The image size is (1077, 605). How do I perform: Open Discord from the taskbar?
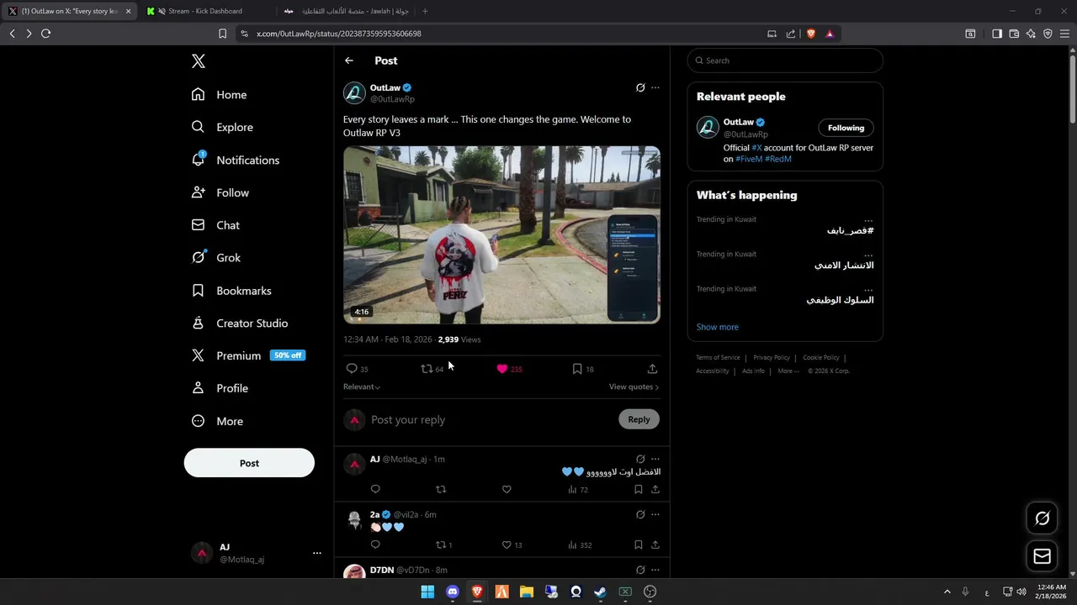pyautogui.click(x=453, y=592)
